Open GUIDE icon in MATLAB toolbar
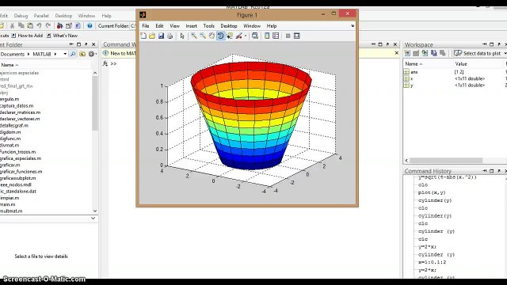This screenshot has width=507, height=285. (69, 25)
